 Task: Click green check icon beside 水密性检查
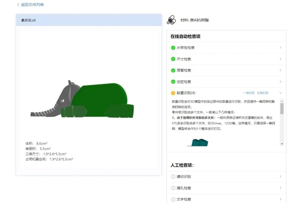point(173,48)
